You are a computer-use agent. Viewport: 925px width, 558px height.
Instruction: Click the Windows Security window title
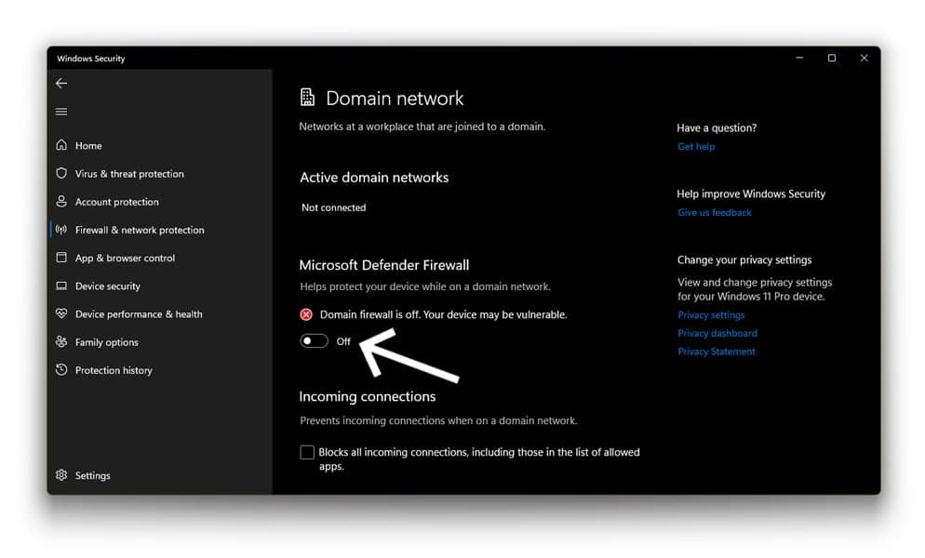tap(91, 59)
